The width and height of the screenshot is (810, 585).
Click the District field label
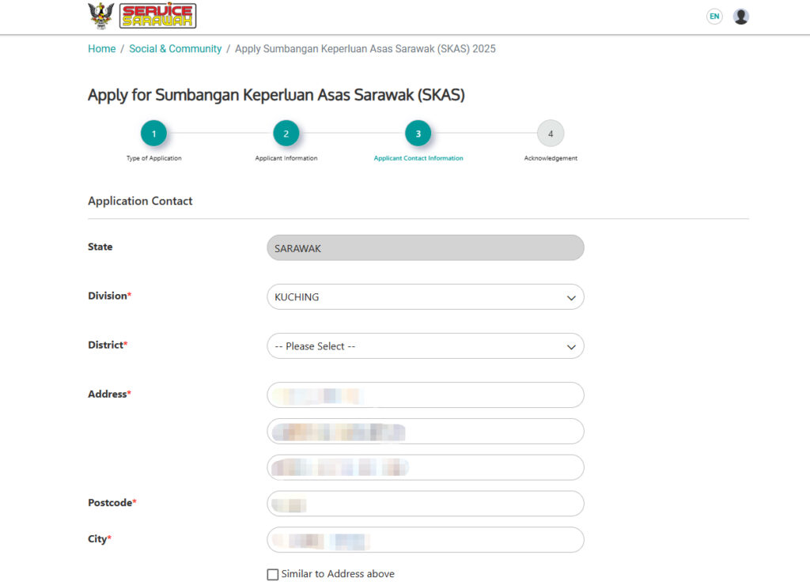click(x=108, y=345)
